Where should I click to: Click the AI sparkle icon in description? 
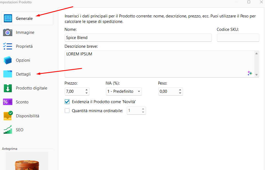click(250, 73)
